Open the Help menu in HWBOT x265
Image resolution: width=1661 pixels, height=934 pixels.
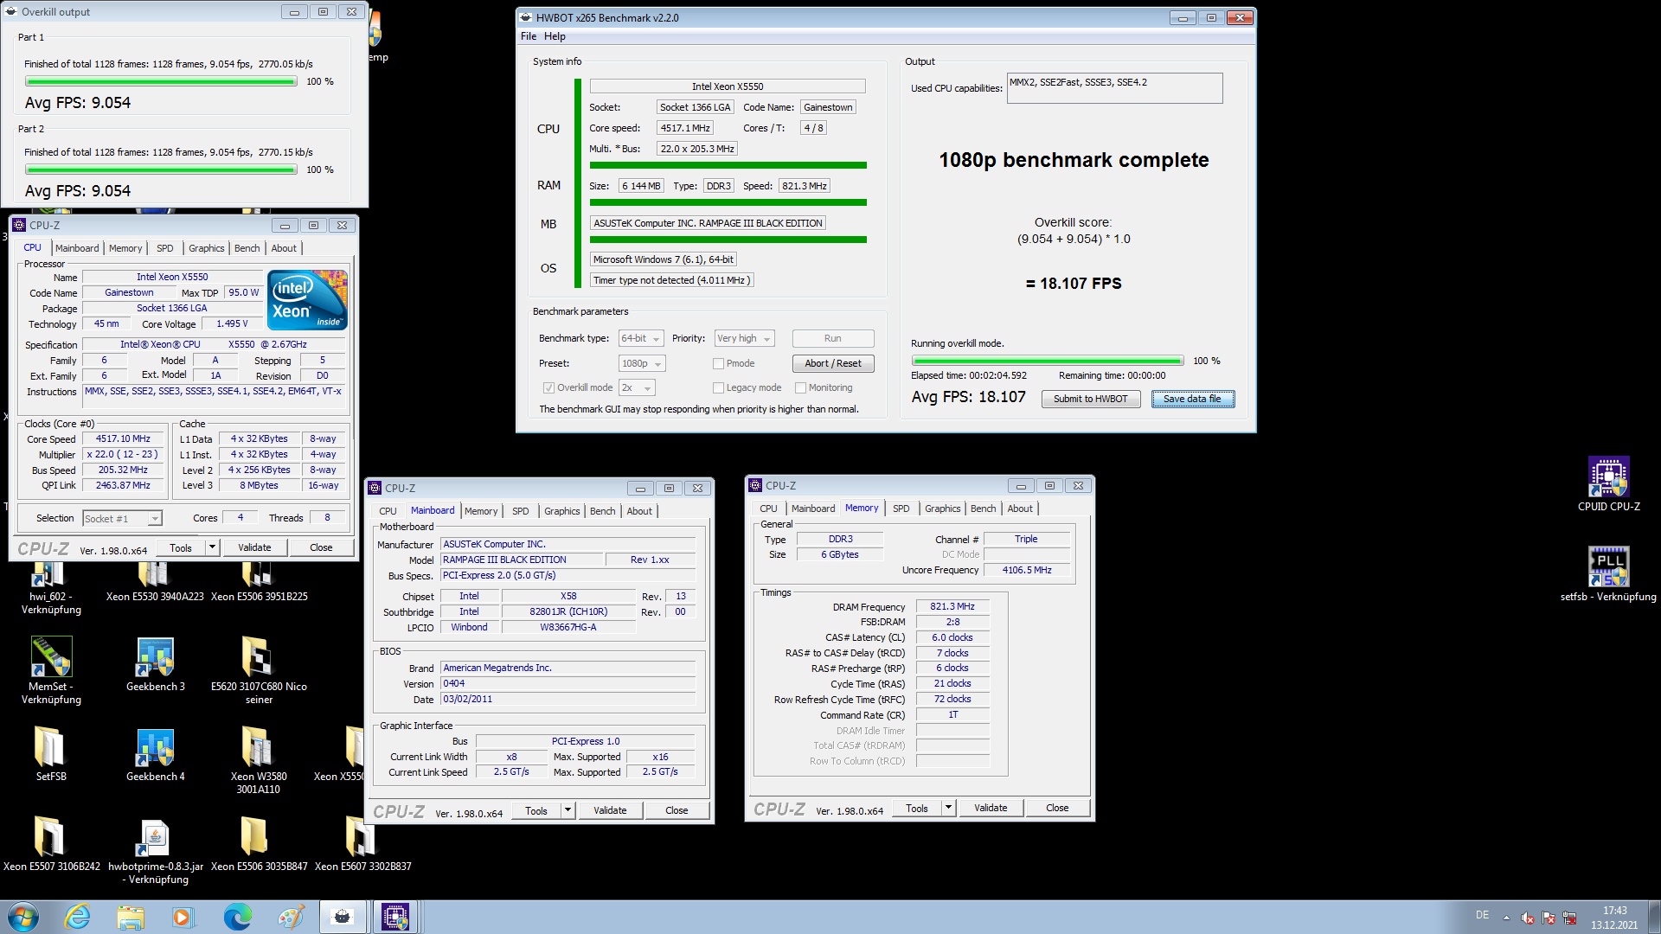(555, 36)
